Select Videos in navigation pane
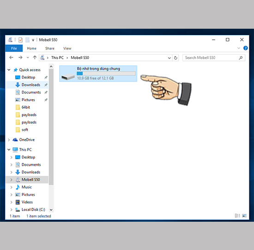254x250 pixels. (27, 202)
